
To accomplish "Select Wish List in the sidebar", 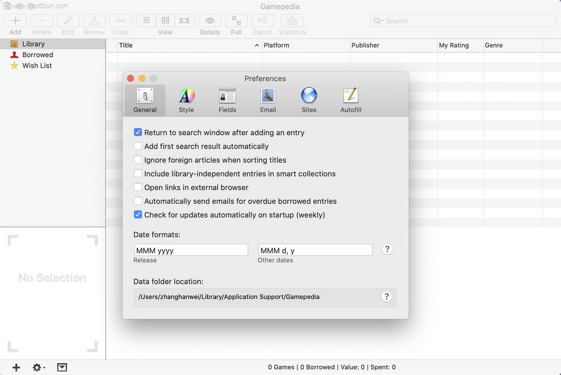I will pyautogui.click(x=53, y=66).
